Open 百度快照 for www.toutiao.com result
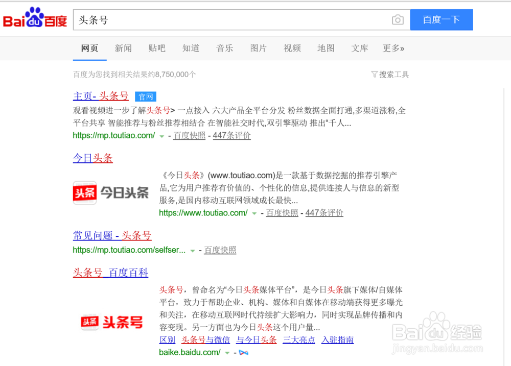Screen dimensions: 511x366 tap(282, 213)
